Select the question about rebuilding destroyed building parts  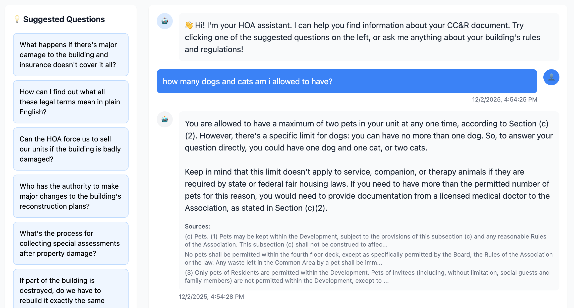coord(71,290)
